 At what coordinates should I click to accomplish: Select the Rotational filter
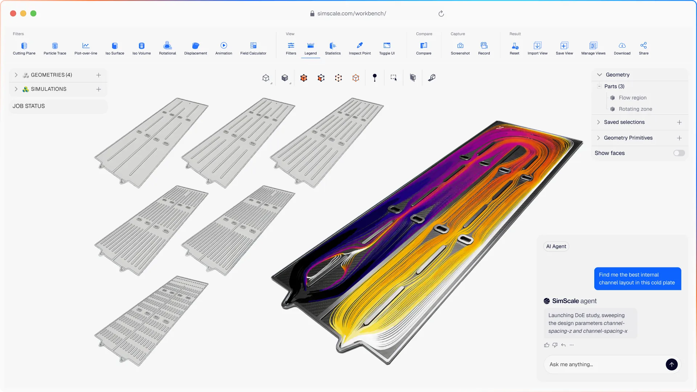(x=167, y=48)
